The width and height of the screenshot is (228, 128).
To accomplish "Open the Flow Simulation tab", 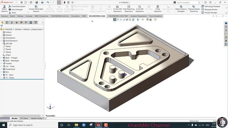I will (x=155, y=16).
